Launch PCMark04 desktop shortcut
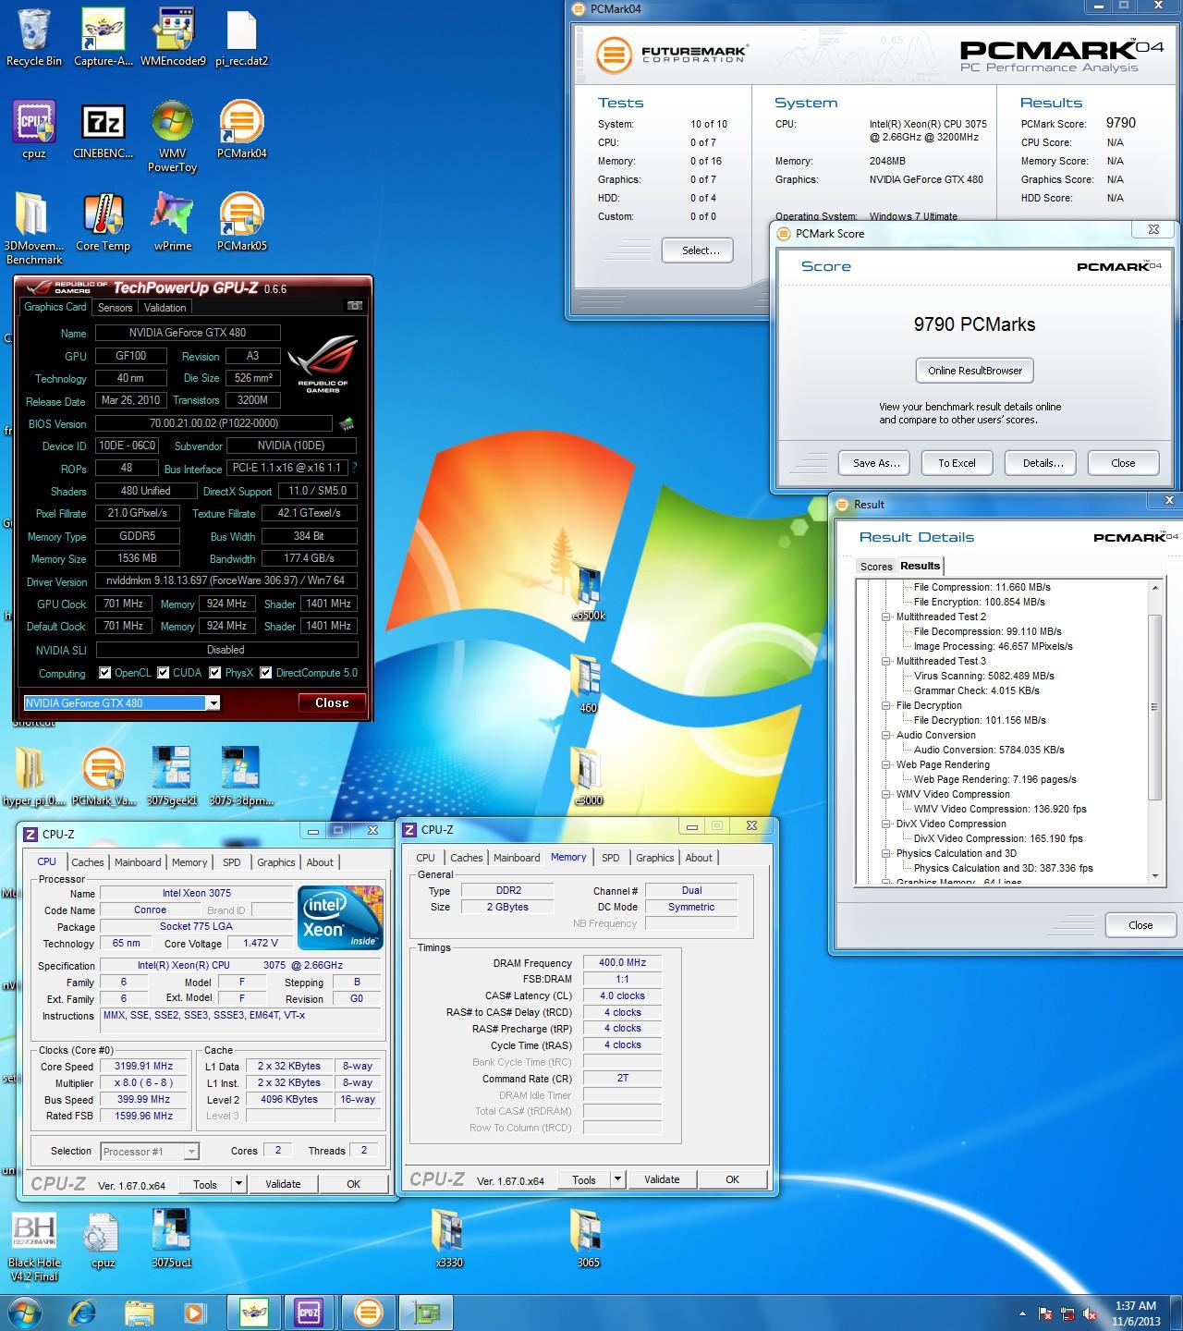This screenshot has width=1183, height=1331. click(241, 129)
